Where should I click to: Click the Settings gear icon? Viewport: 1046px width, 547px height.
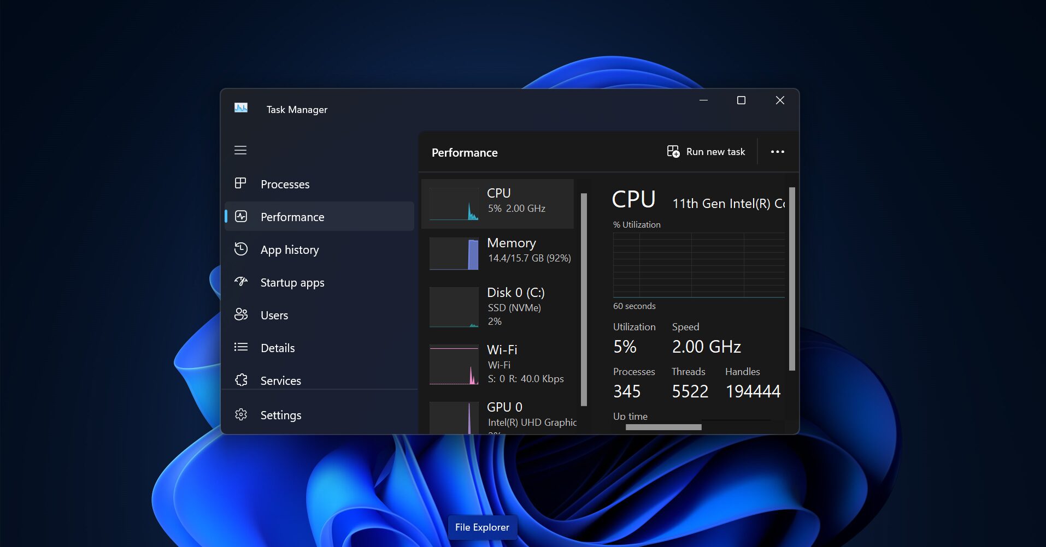pyautogui.click(x=241, y=415)
